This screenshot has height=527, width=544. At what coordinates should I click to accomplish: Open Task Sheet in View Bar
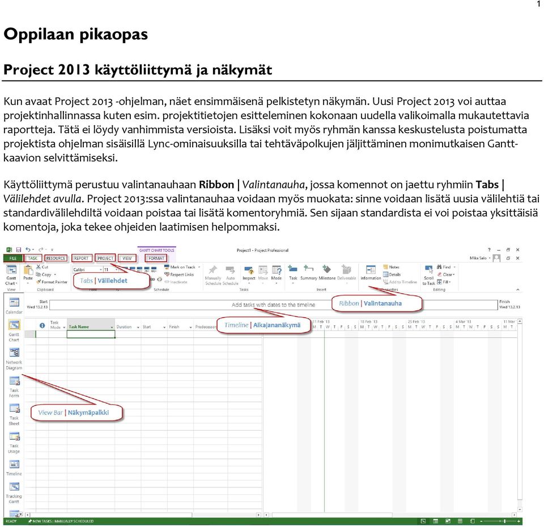(x=14, y=415)
